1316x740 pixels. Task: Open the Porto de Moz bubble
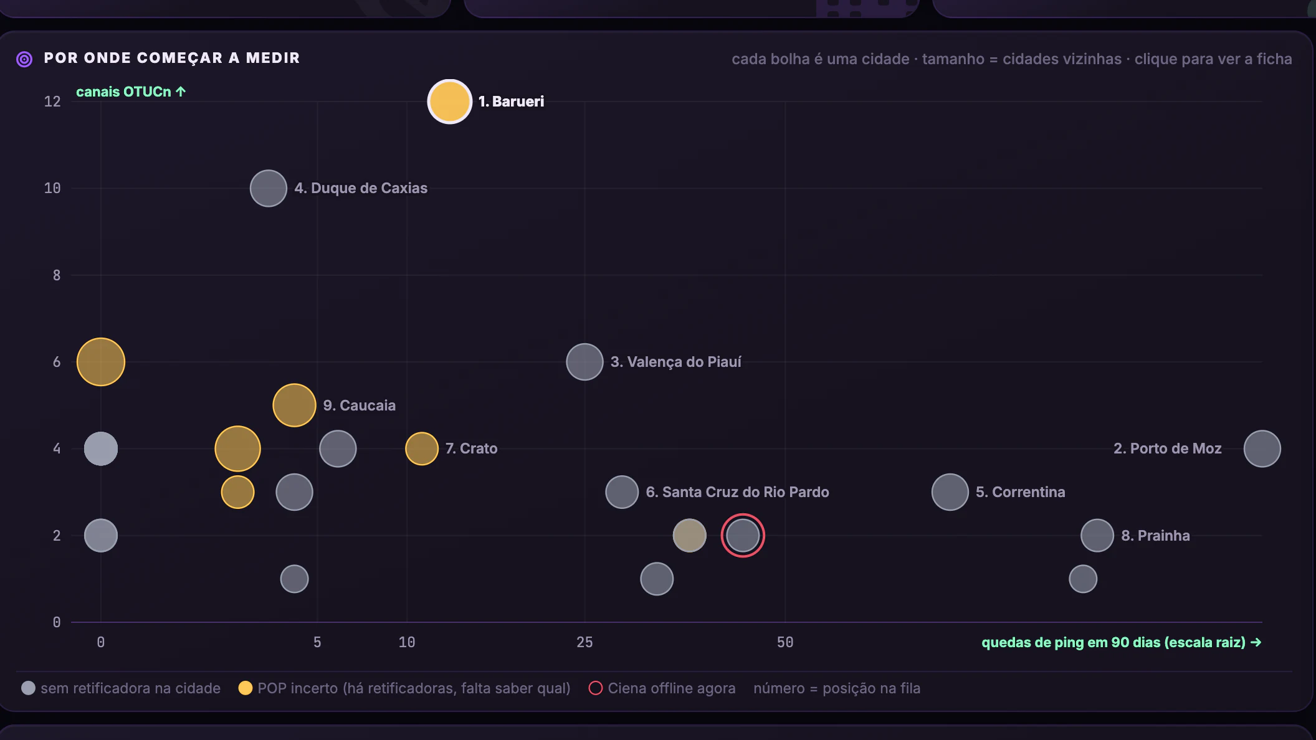1262,448
